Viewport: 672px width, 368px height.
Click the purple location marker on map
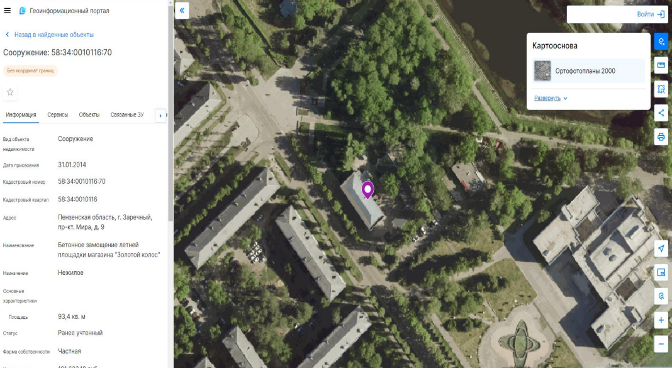(x=367, y=190)
